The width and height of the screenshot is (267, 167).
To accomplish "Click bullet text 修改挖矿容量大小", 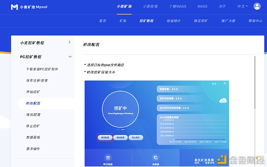I will coord(101,72).
